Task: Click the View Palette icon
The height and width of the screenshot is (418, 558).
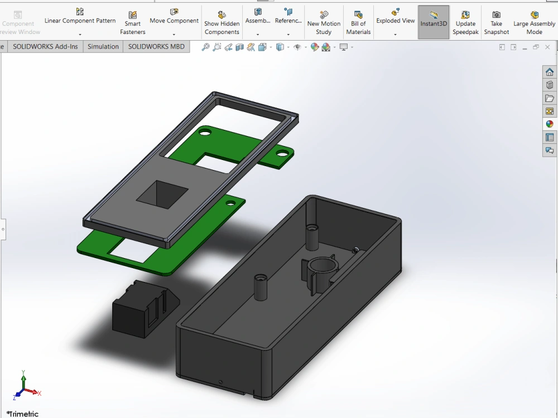Action: pos(550,111)
